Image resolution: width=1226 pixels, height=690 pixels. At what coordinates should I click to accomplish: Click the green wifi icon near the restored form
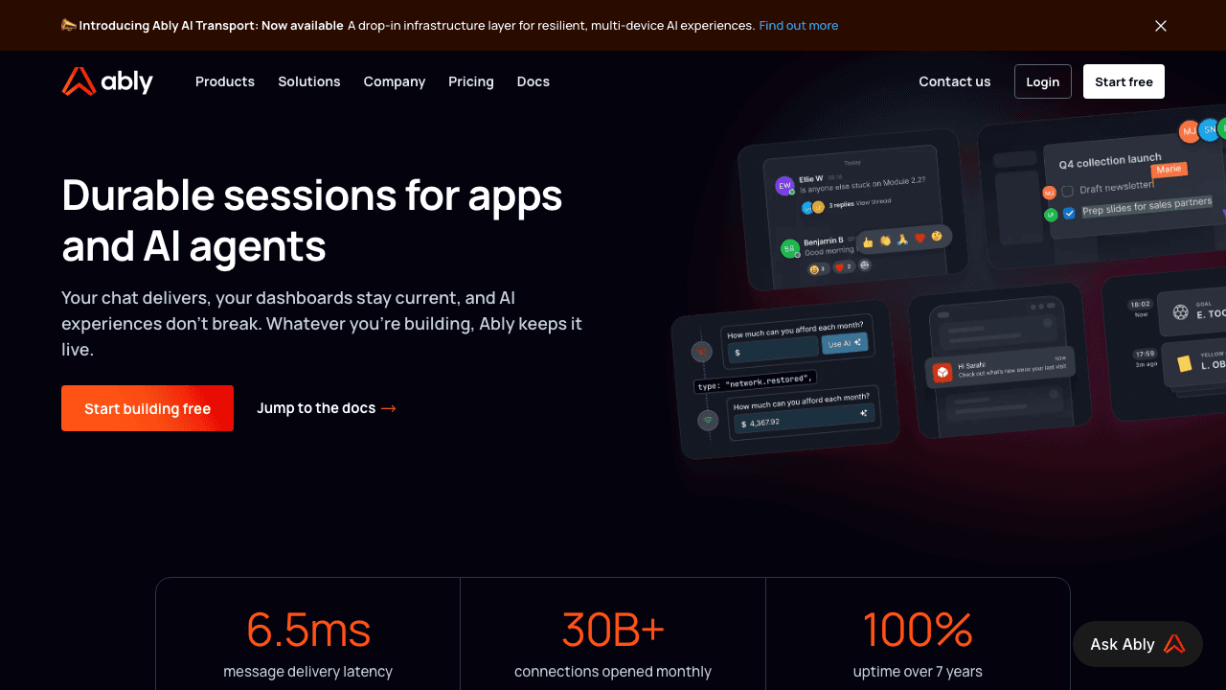708,420
